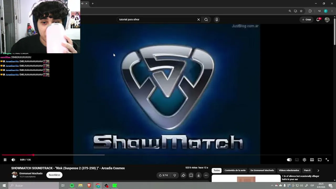Open the browser extensions puzzle icon
Screen dimensions: 336x189
point(310,11)
